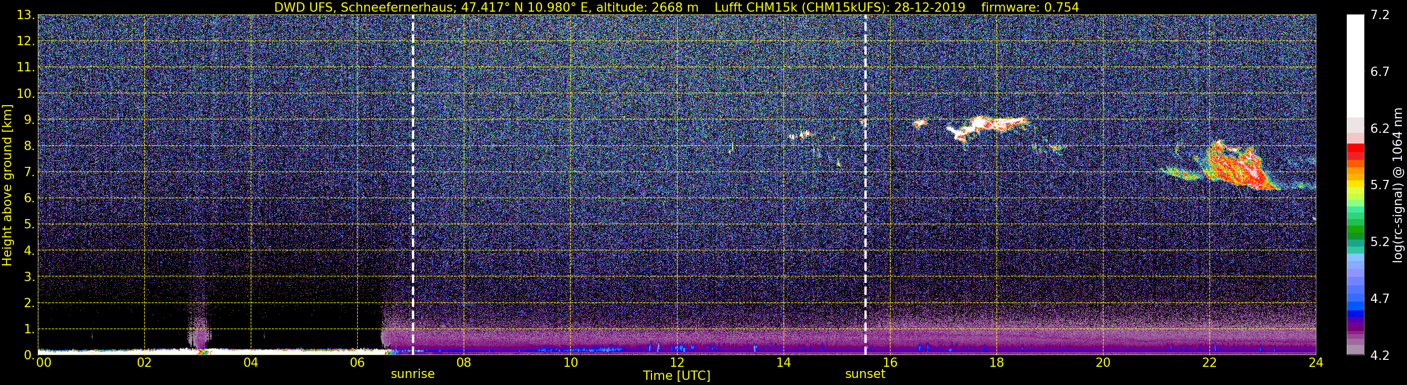Click the height axis tick label 12

(26, 41)
